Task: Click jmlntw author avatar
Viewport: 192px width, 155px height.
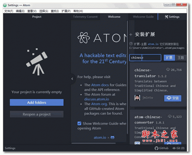Action: click(137, 98)
